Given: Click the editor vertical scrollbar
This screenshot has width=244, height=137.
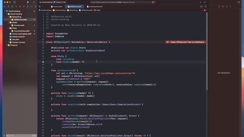Looking at the screenshot, I should 207,51.
